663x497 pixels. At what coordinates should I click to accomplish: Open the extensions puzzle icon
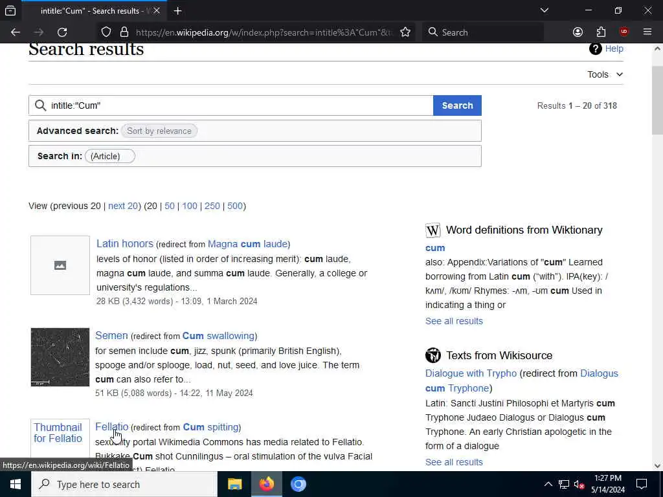pos(601,32)
